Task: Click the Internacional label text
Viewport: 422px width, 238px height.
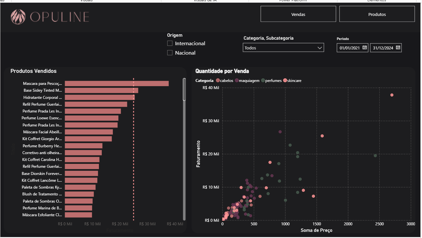Action: point(190,43)
